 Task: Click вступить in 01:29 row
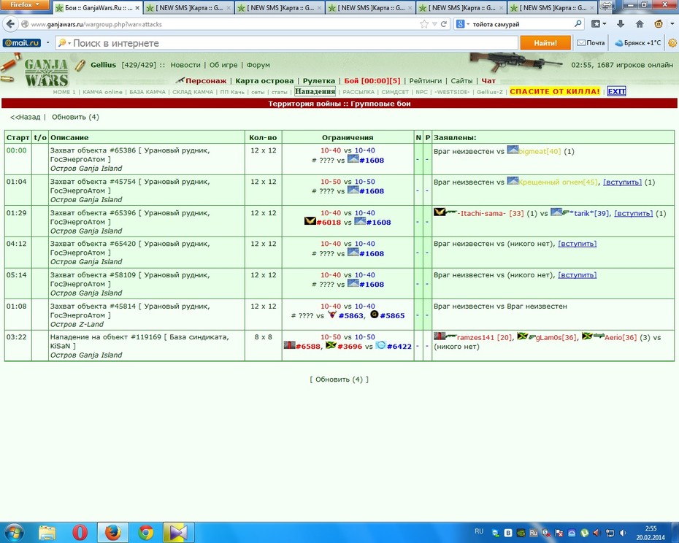click(634, 213)
